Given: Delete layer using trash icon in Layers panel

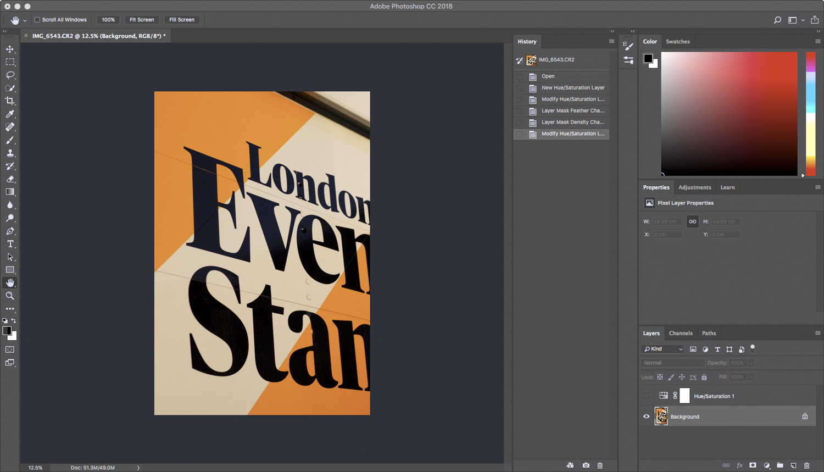Looking at the screenshot, I should 806,465.
